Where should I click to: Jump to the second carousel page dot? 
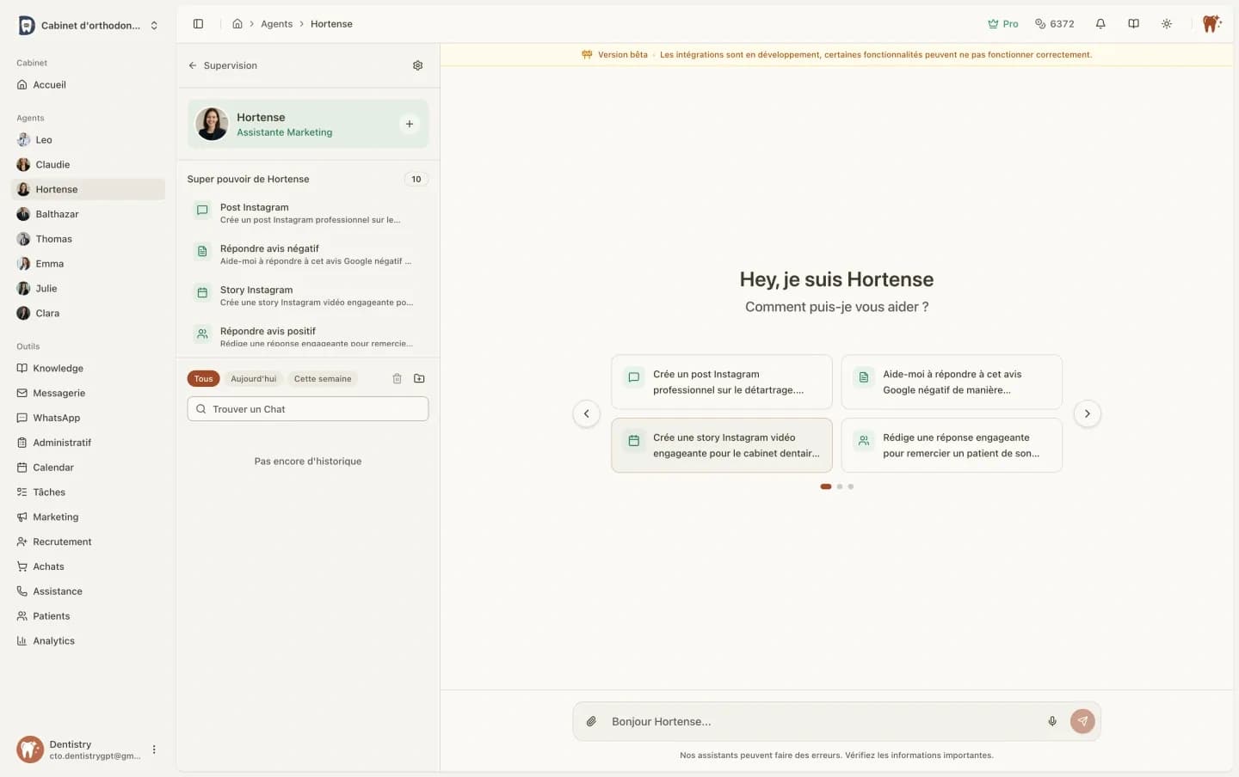click(840, 486)
